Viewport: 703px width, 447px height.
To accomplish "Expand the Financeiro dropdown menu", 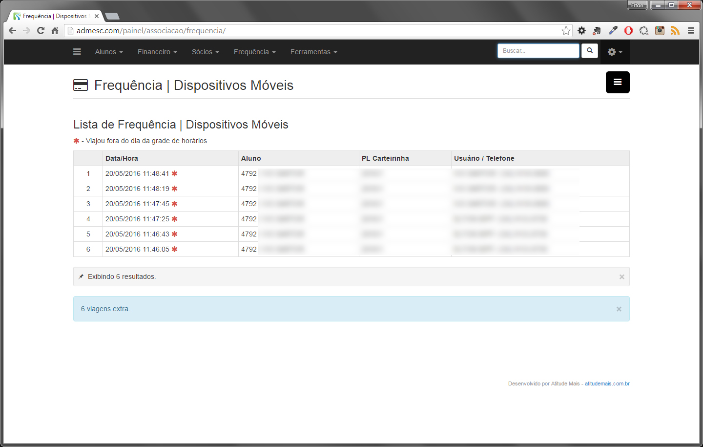I will coord(157,52).
